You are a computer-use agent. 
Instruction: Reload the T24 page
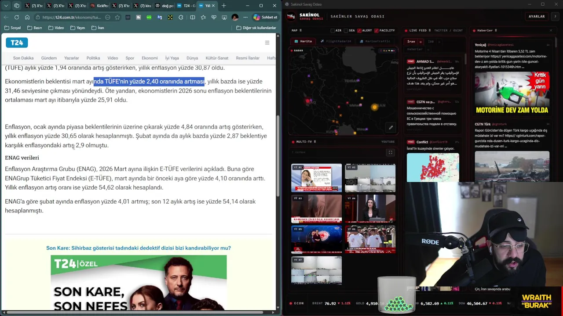16,17
